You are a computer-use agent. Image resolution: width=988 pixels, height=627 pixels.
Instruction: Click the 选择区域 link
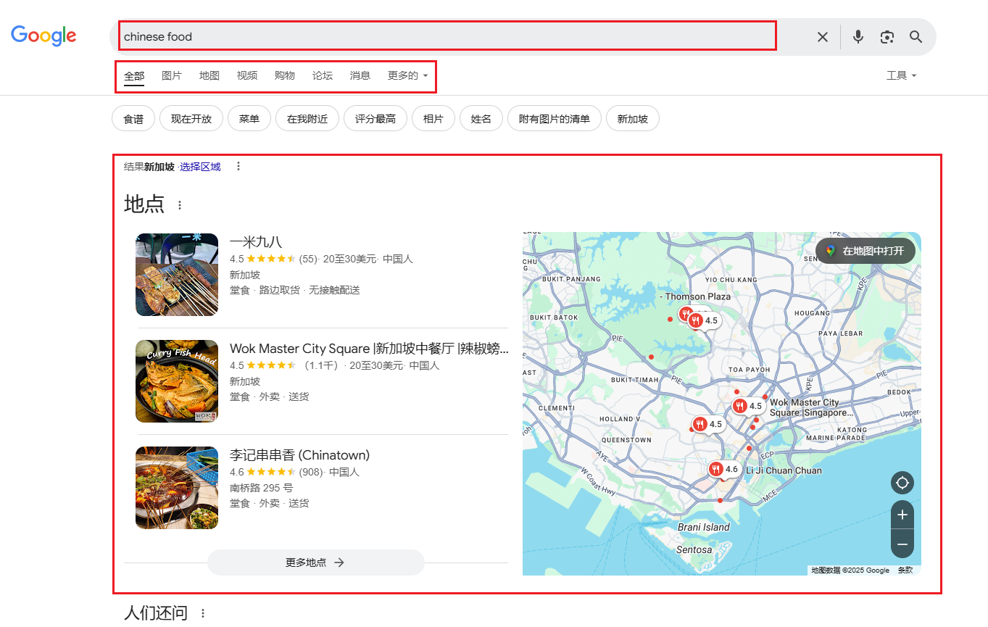(x=200, y=167)
